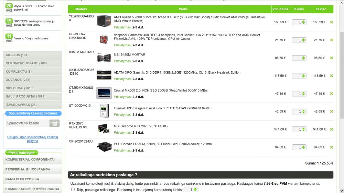
Task: Click the Vnt. Kaina column header
Action: (x=280, y=9)
